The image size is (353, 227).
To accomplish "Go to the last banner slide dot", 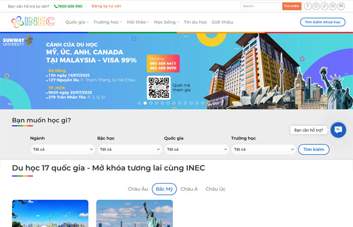I will pyautogui.click(x=203, y=103).
